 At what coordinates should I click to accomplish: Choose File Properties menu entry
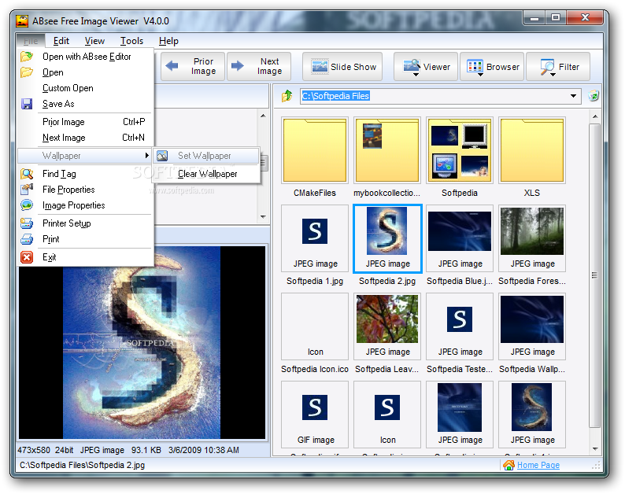86,190
